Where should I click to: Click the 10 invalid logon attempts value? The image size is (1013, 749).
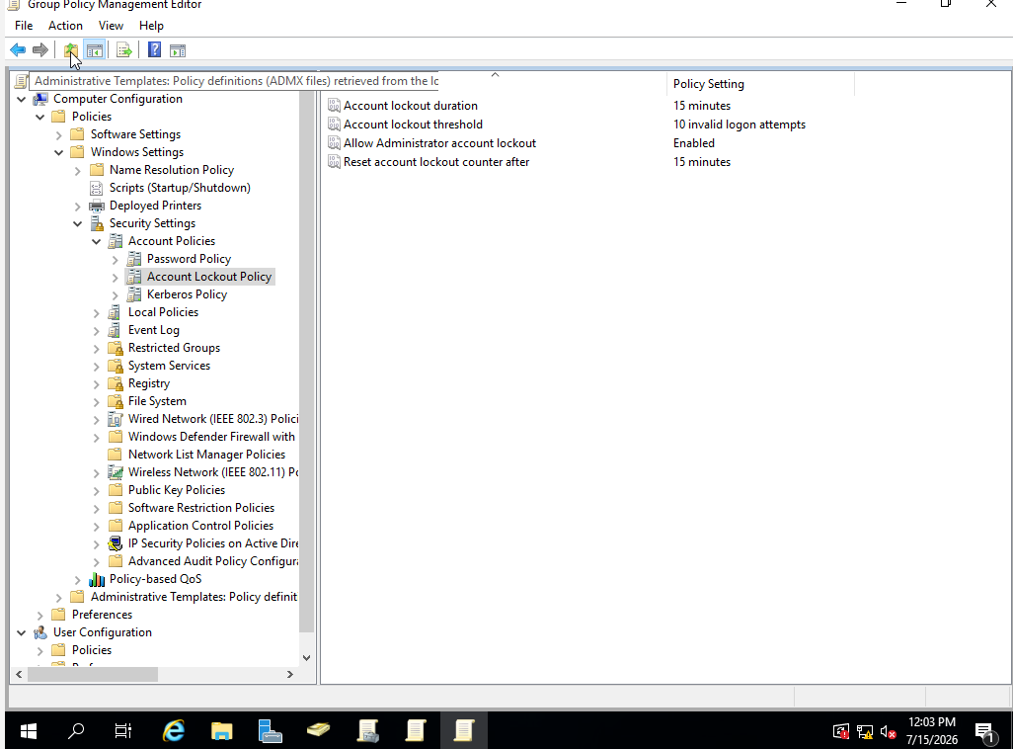click(x=740, y=125)
